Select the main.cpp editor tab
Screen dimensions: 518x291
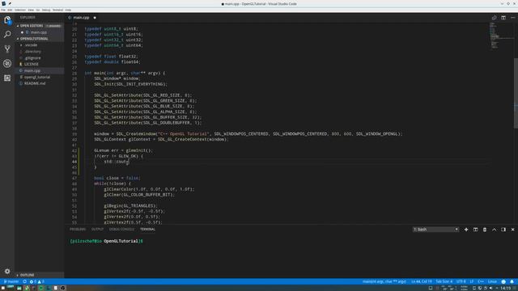81,18
